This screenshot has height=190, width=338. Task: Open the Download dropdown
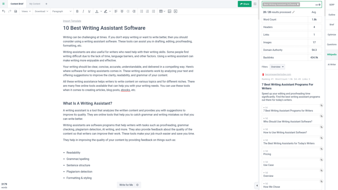(41, 11)
